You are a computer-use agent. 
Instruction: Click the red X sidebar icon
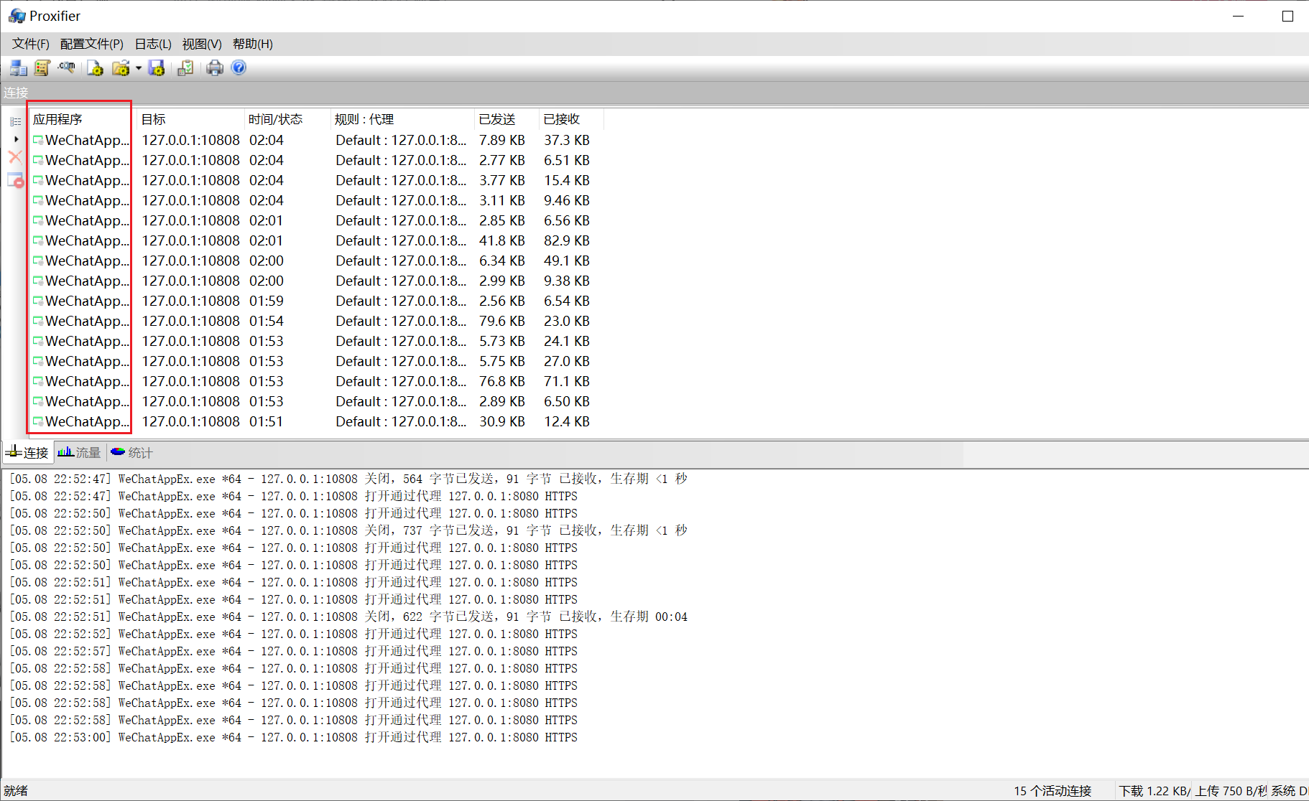14,157
